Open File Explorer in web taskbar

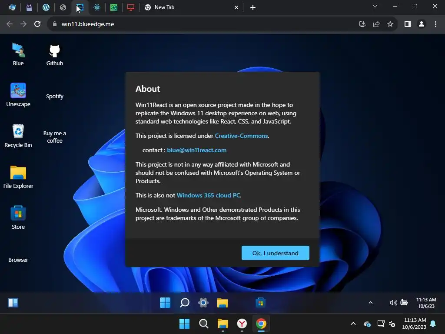(x=222, y=303)
